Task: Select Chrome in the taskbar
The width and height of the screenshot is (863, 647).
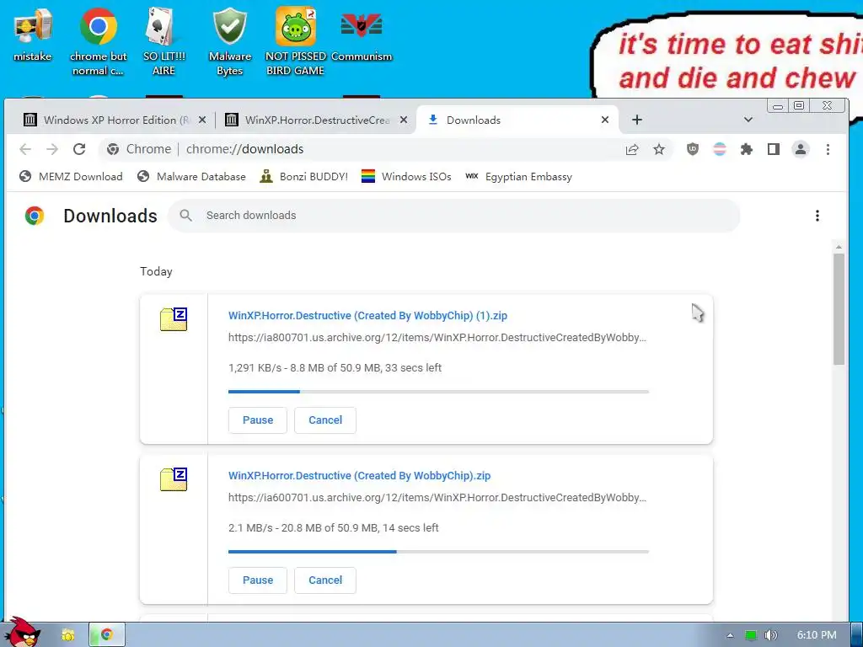Action: [x=107, y=635]
